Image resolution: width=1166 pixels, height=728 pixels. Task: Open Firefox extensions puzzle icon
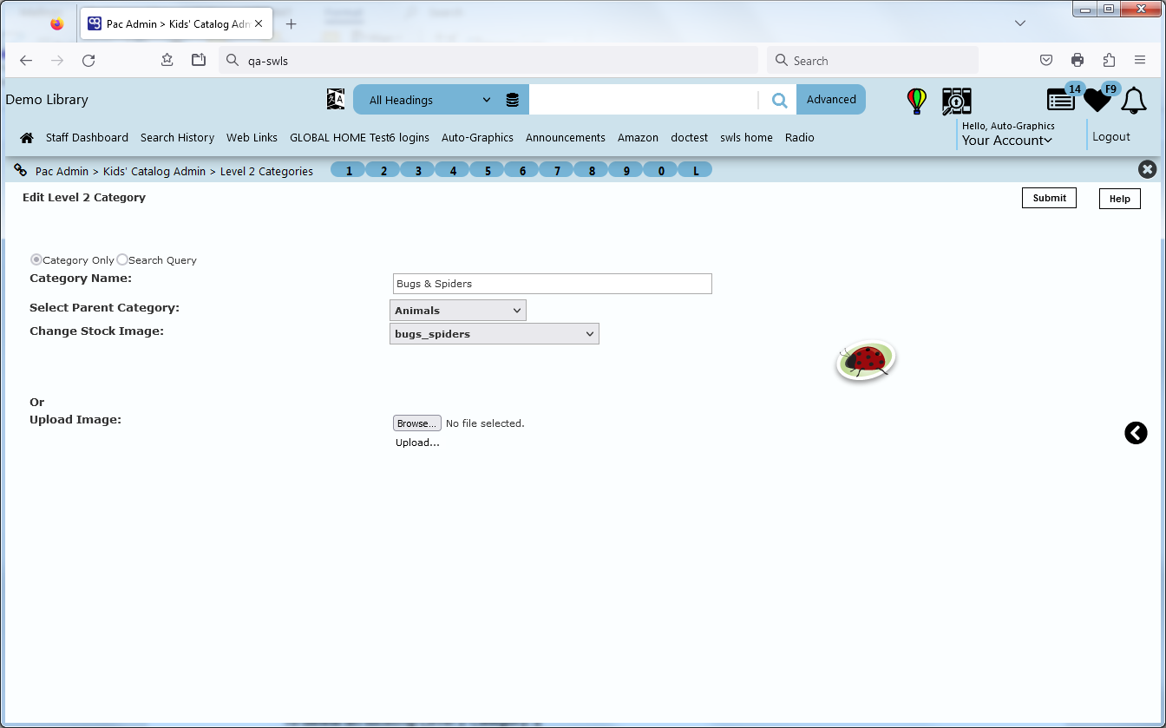tap(1109, 61)
